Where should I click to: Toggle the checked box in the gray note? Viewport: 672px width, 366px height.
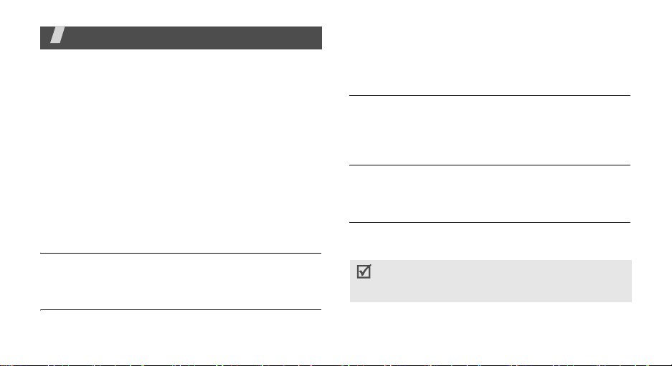point(364,272)
